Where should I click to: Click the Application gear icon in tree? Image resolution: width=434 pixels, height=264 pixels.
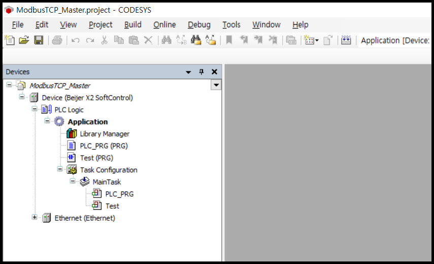(59, 122)
